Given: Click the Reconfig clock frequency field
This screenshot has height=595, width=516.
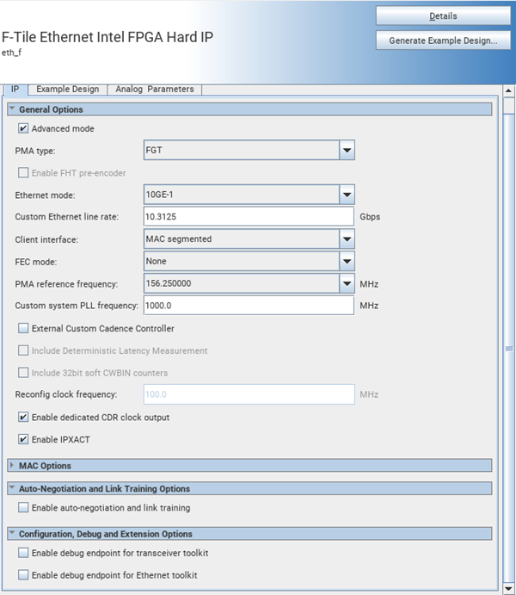Looking at the screenshot, I should coord(249,394).
